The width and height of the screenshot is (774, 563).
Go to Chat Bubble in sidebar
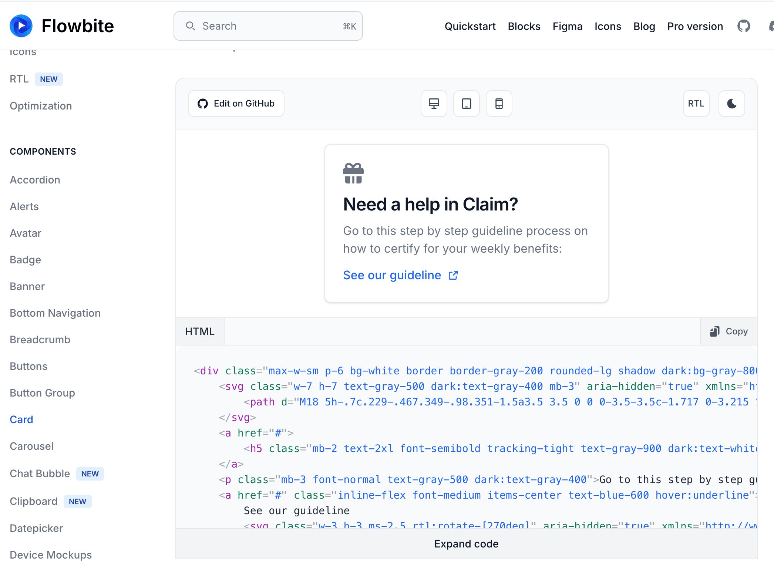point(40,473)
